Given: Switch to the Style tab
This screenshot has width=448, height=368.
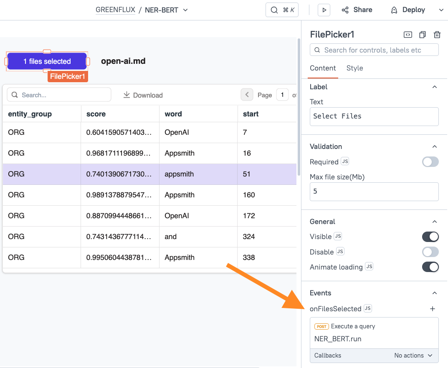Looking at the screenshot, I should coord(354,68).
